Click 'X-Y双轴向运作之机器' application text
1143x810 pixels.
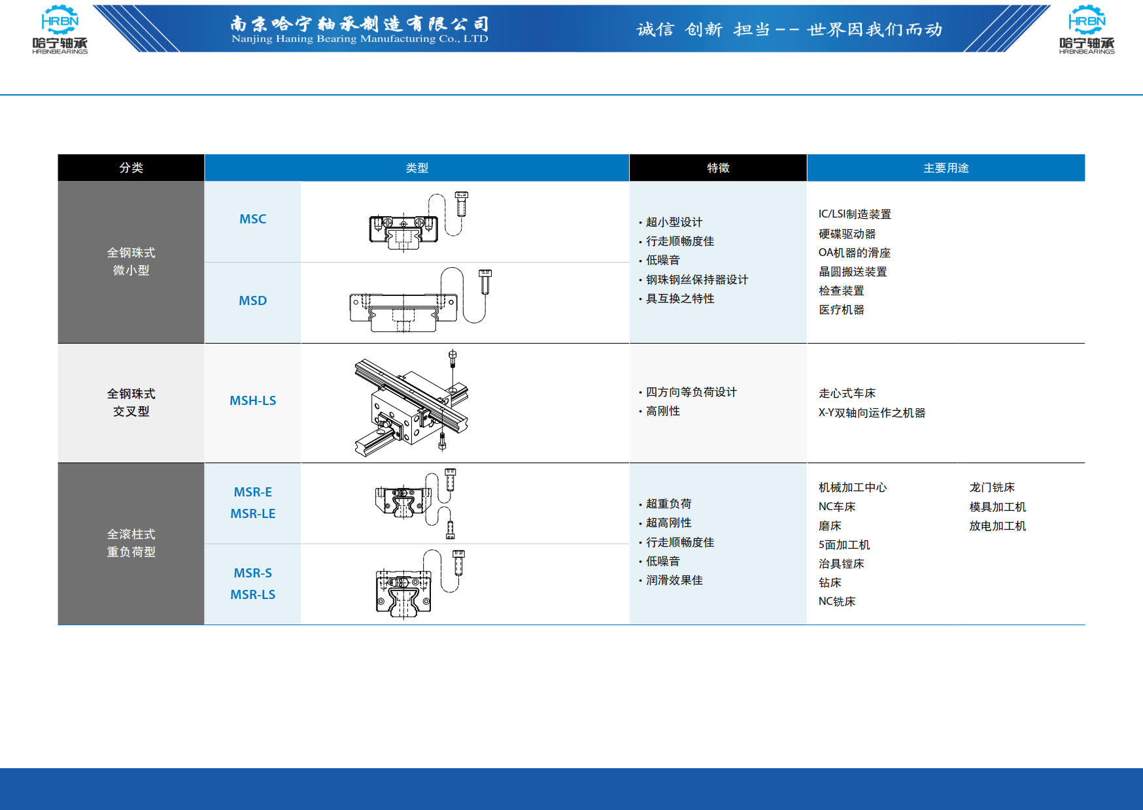pyautogui.click(x=872, y=413)
